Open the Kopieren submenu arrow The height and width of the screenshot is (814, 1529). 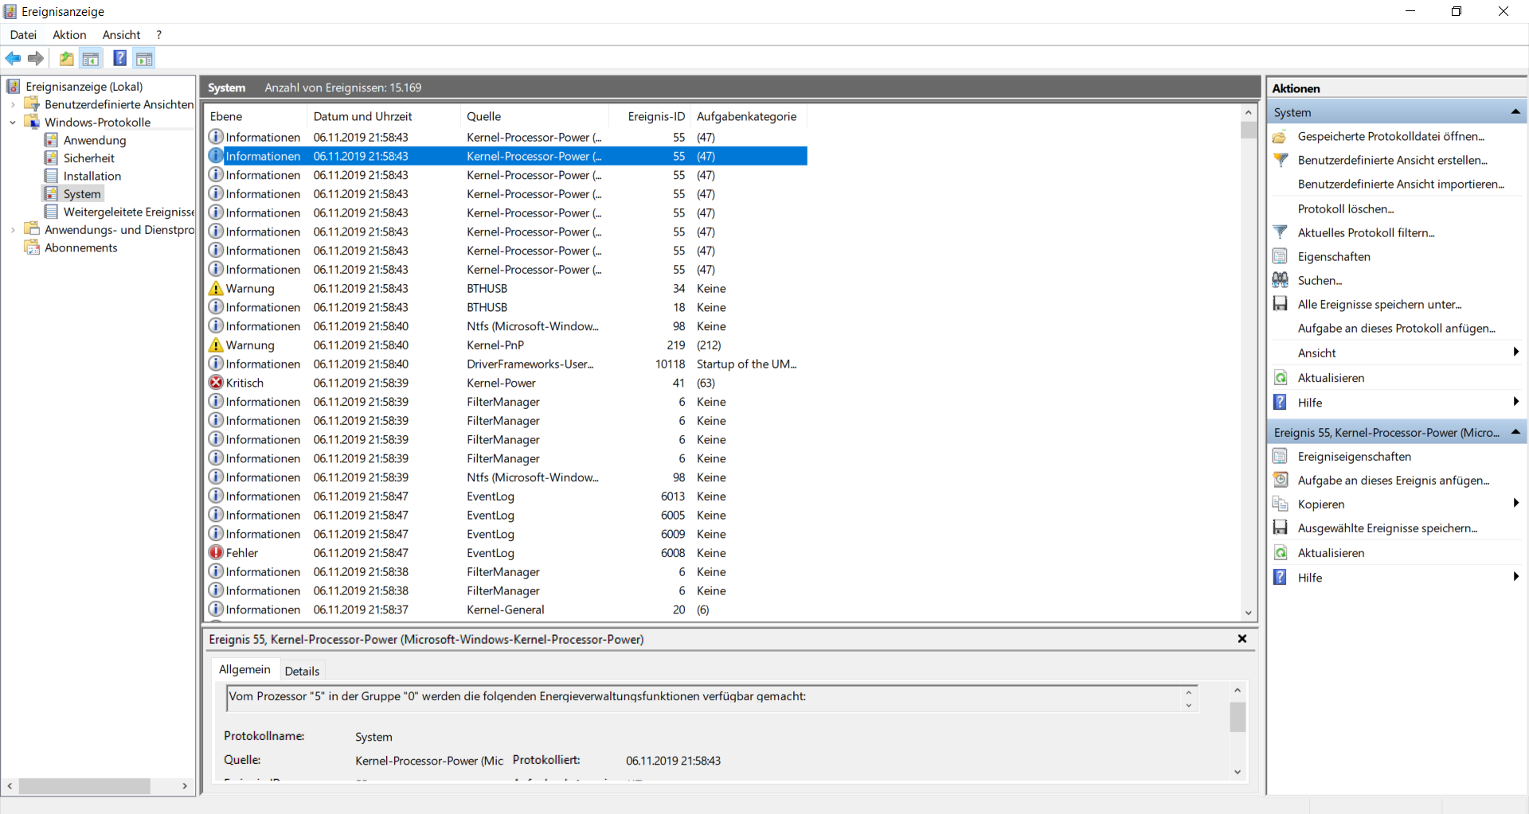1515,504
